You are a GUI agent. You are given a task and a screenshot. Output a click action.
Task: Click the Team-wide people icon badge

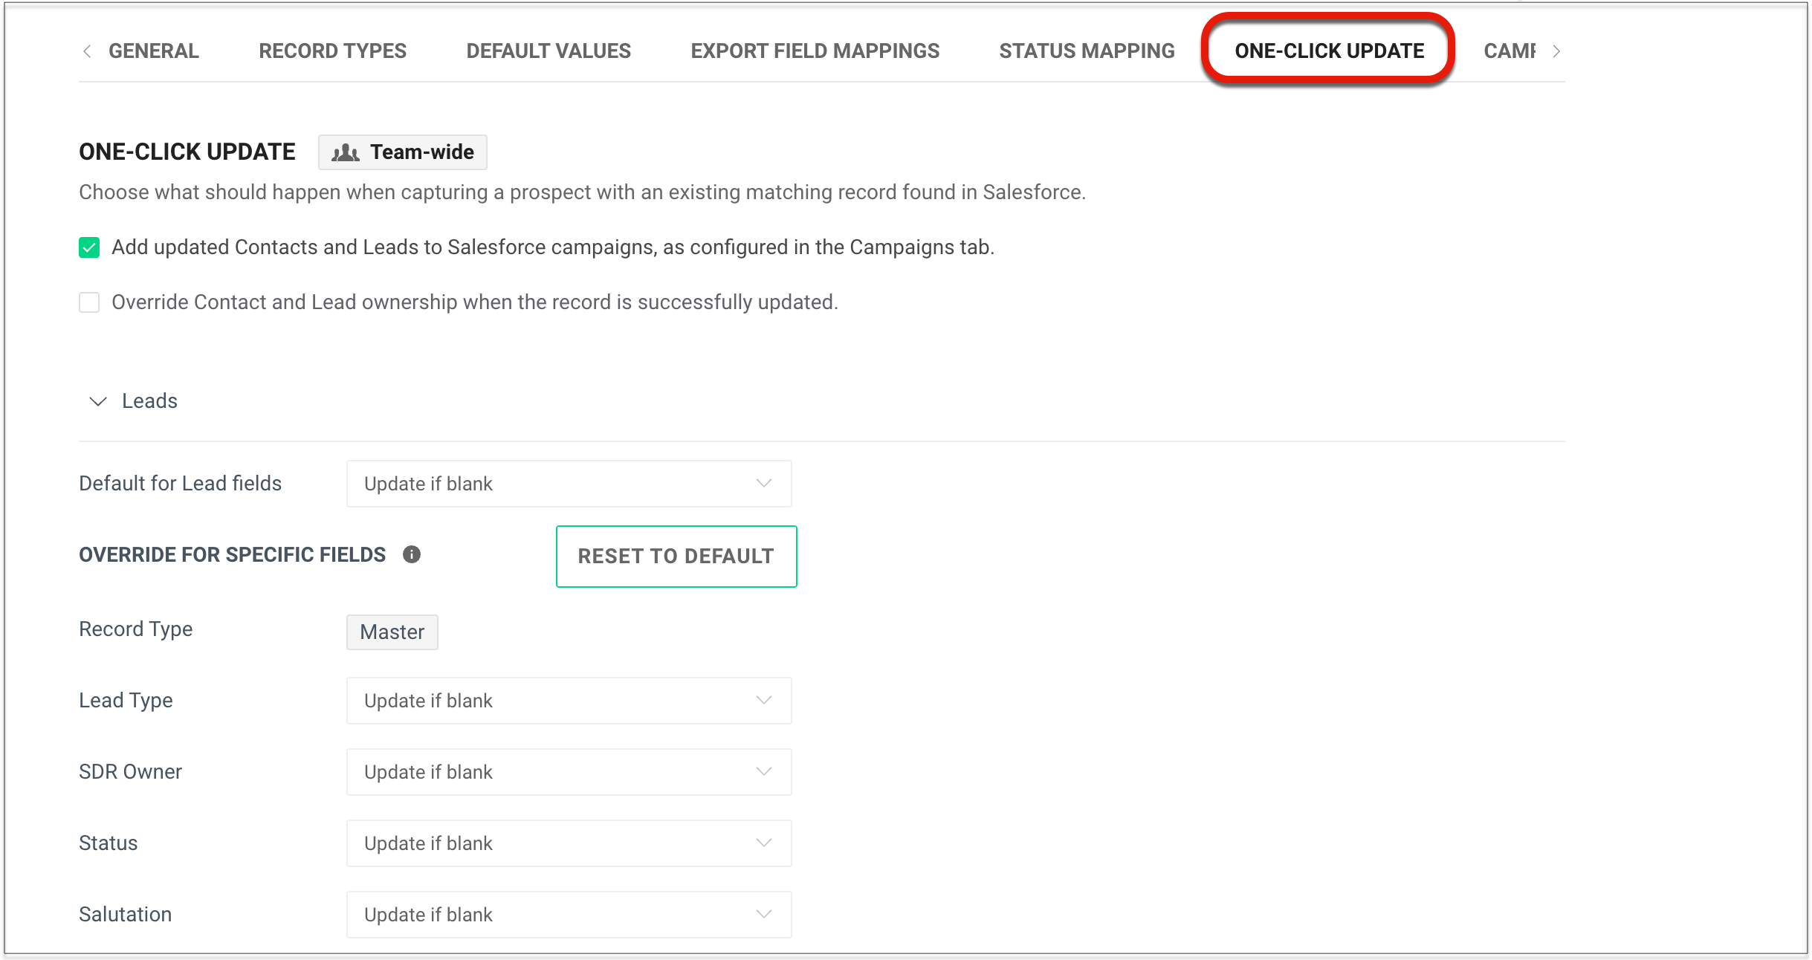[x=402, y=152]
